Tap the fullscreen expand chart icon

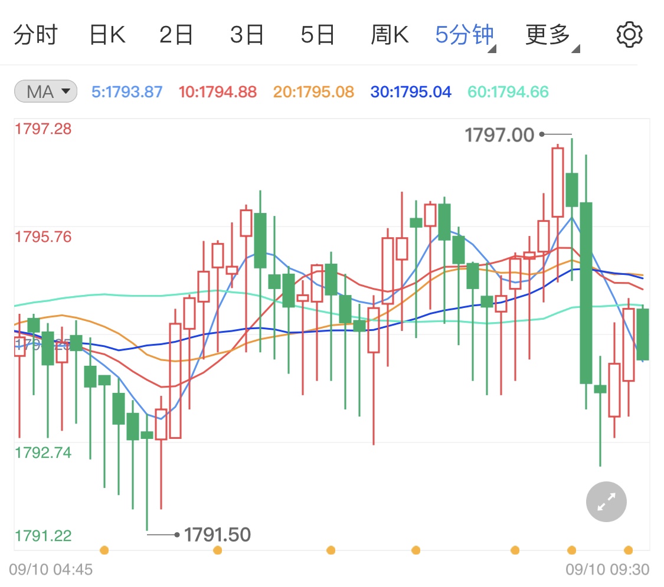point(606,501)
